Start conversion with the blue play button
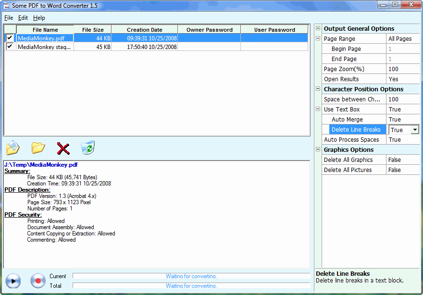The height and width of the screenshot is (295, 423). (13, 281)
